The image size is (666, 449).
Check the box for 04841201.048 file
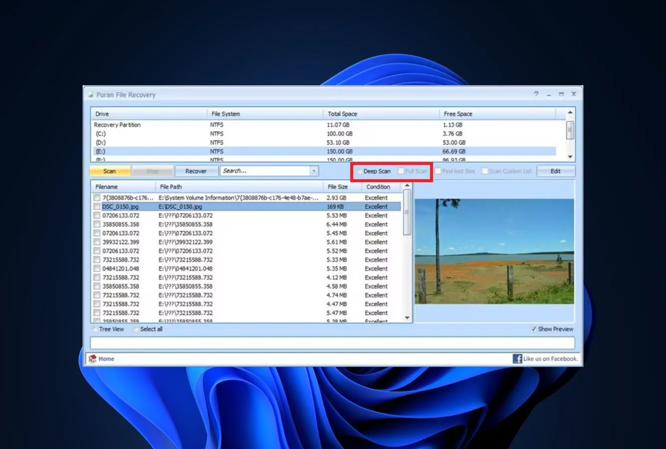tap(97, 268)
